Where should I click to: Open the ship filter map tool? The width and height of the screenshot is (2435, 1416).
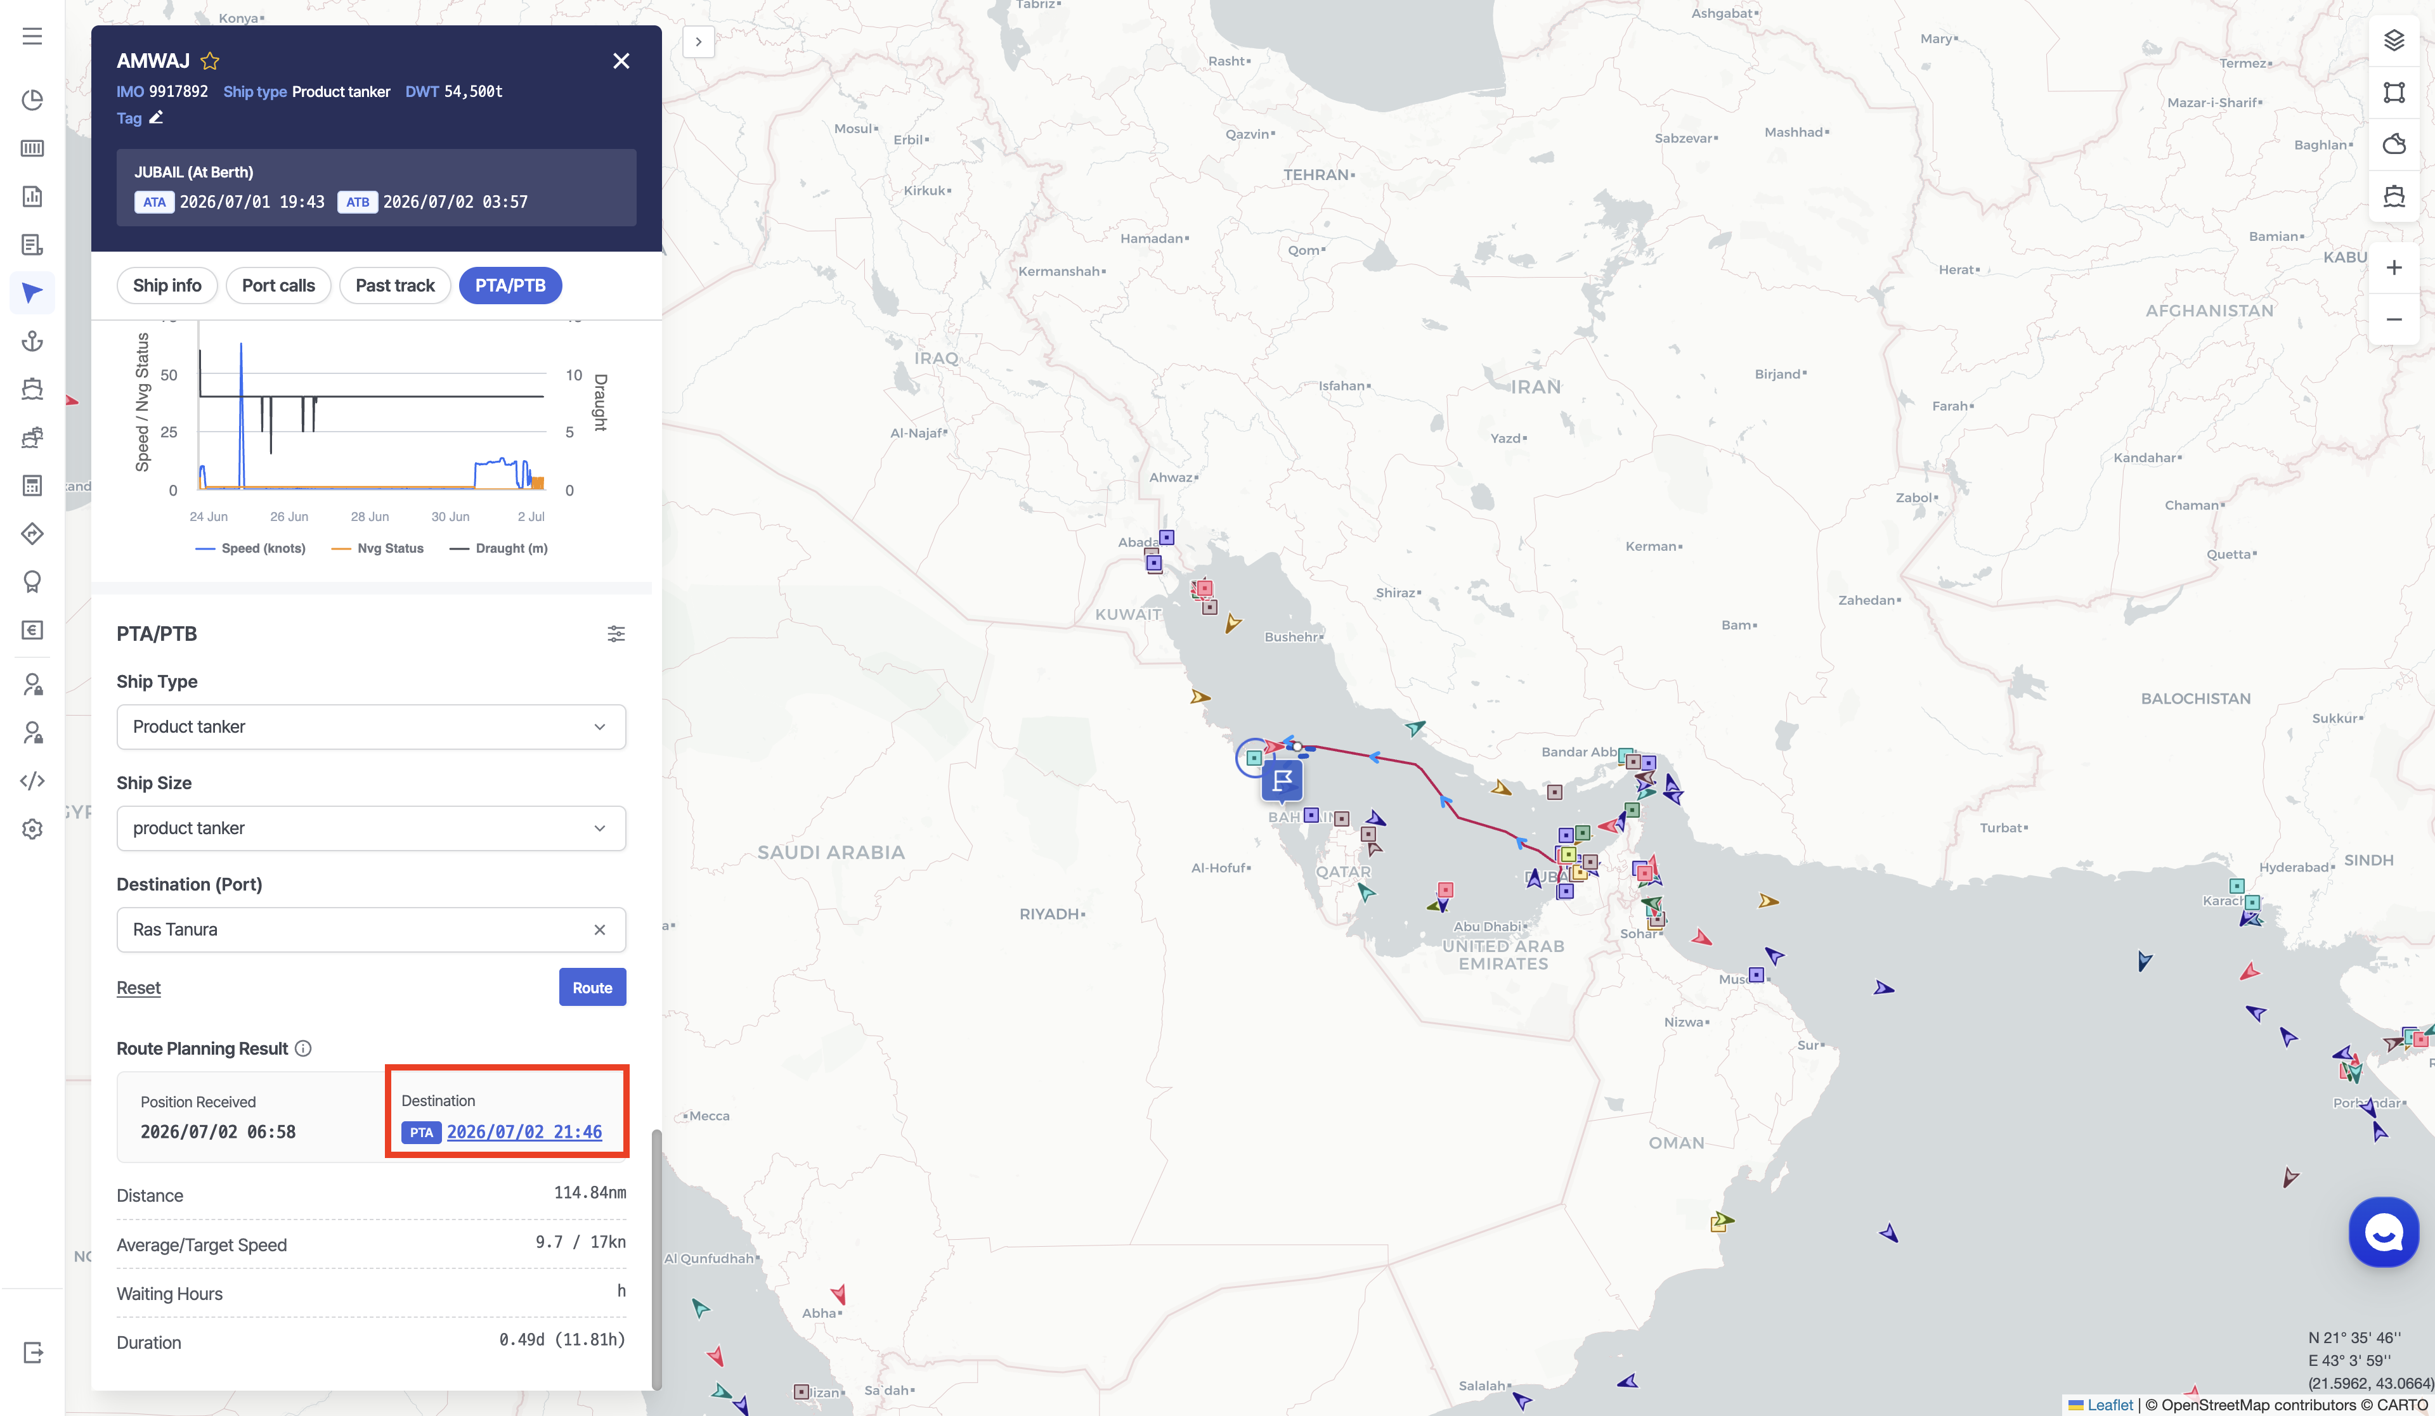tap(2393, 196)
